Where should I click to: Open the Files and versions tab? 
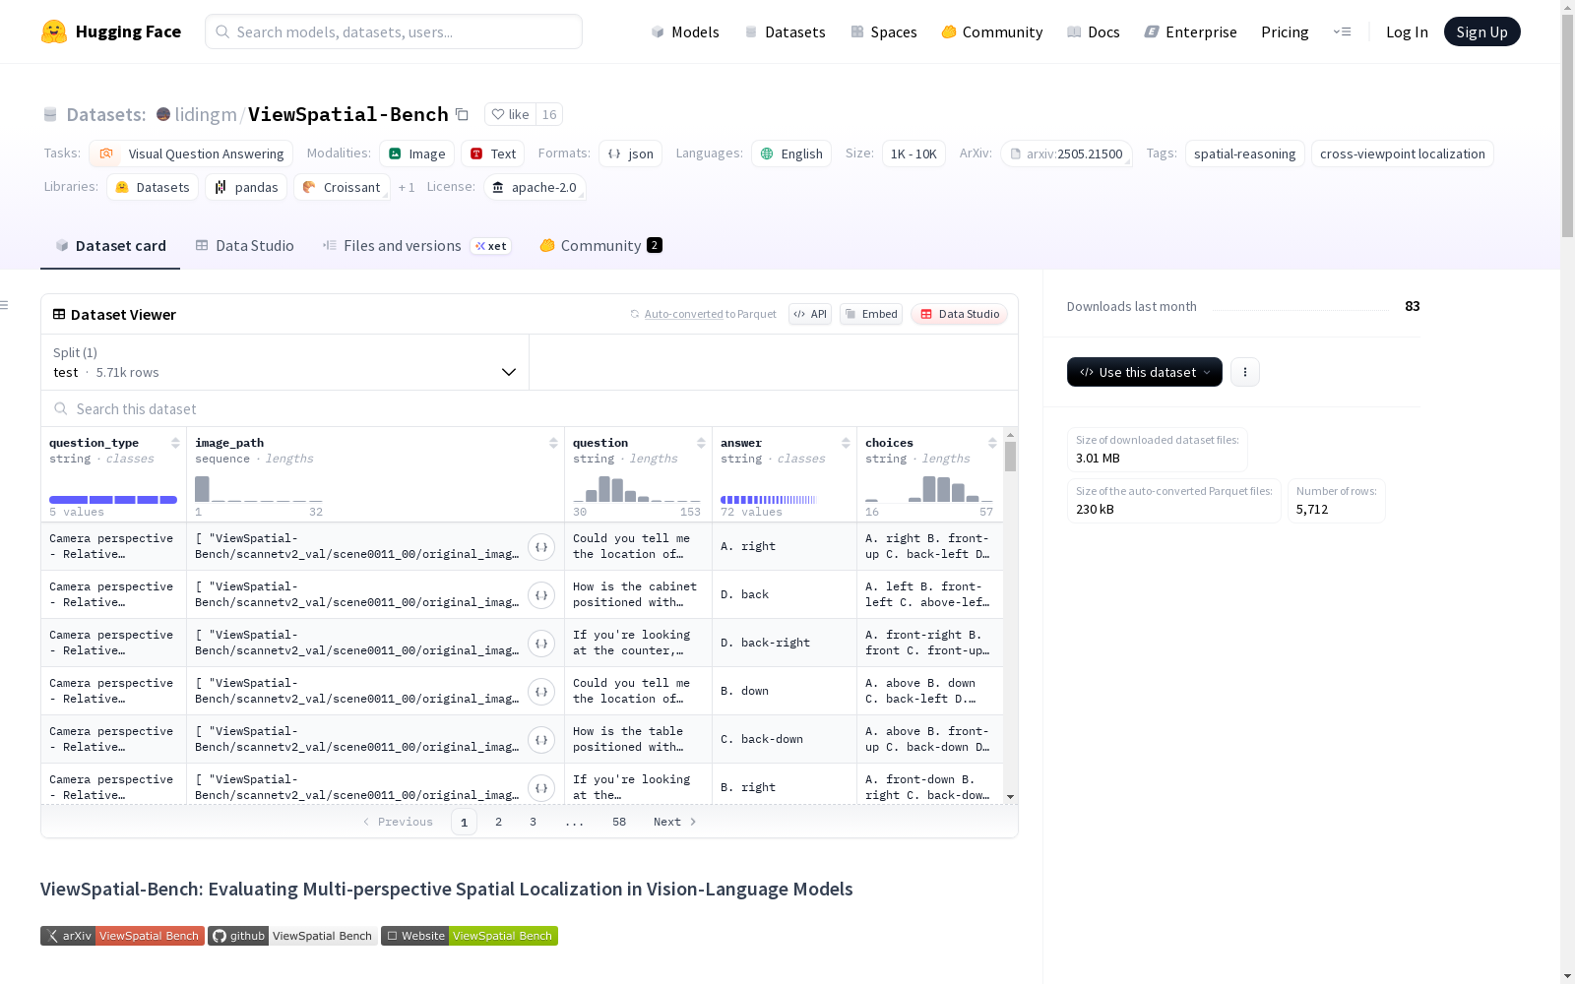click(x=416, y=246)
